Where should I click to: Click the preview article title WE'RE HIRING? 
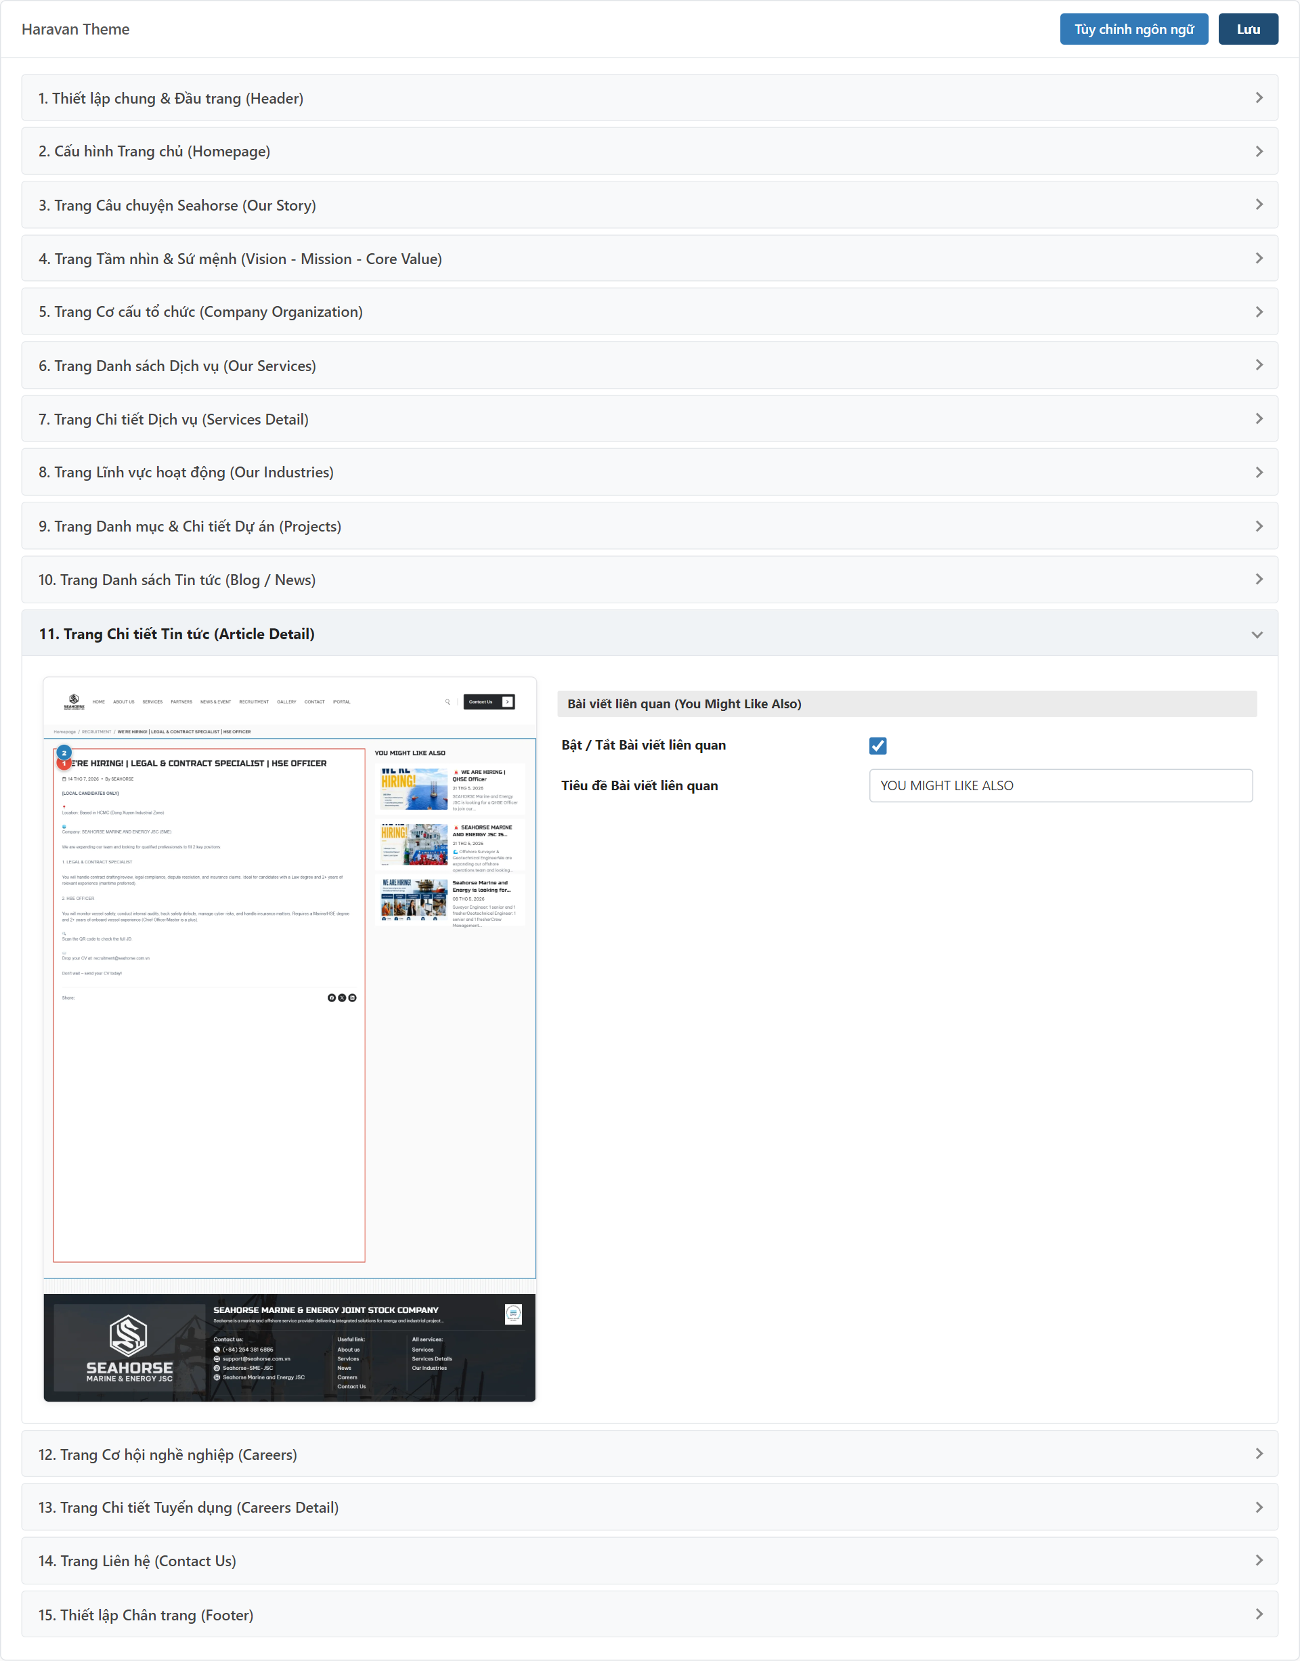tap(198, 762)
